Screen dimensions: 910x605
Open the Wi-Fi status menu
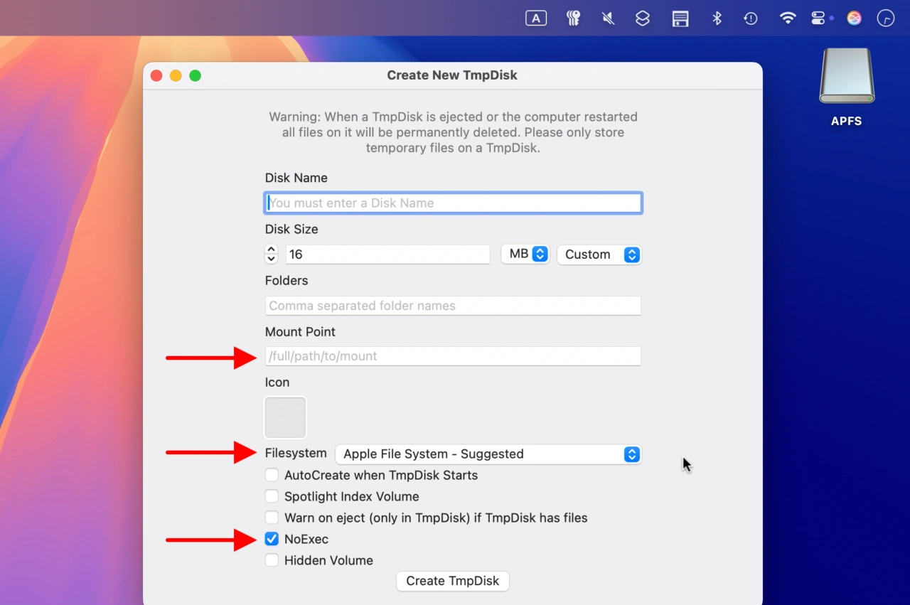[x=788, y=18]
